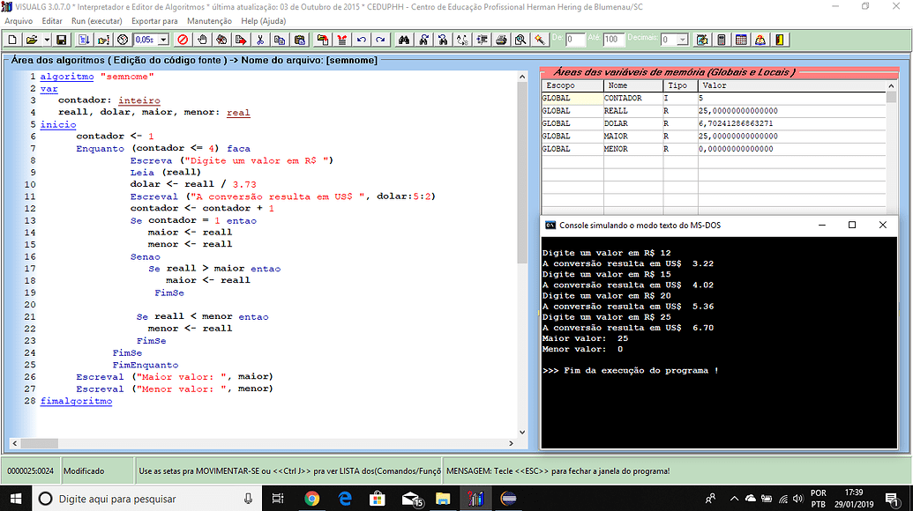Open Google Chrome from the taskbar
This screenshot has width=913, height=511.
[x=311, y=499]
